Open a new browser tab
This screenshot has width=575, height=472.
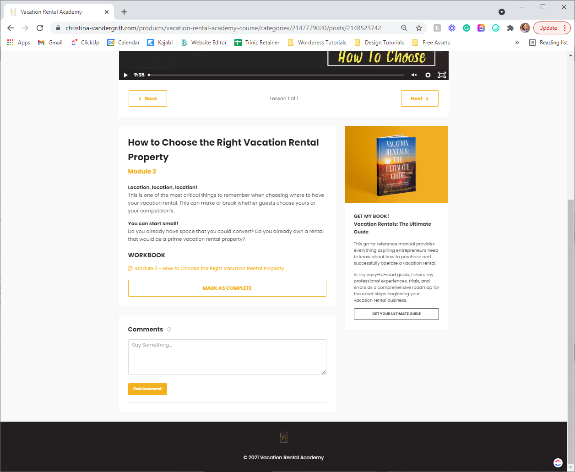(x=124, y=12)
